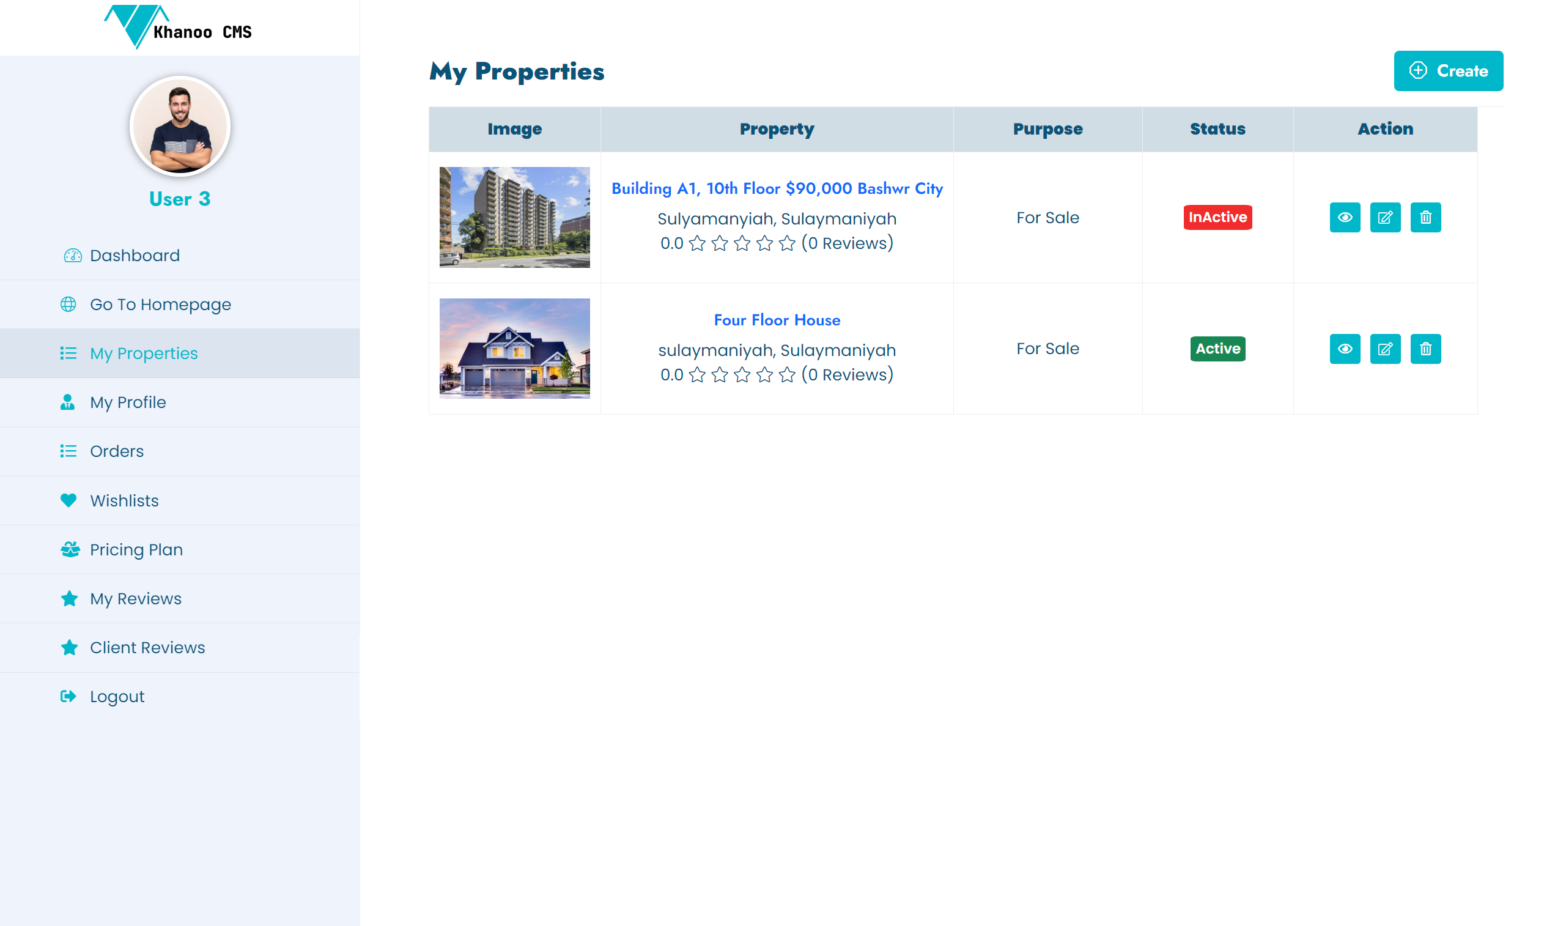Click the My Reviews star icon
The height and width of the screenshot is (926, 1566).
[68, 598]
